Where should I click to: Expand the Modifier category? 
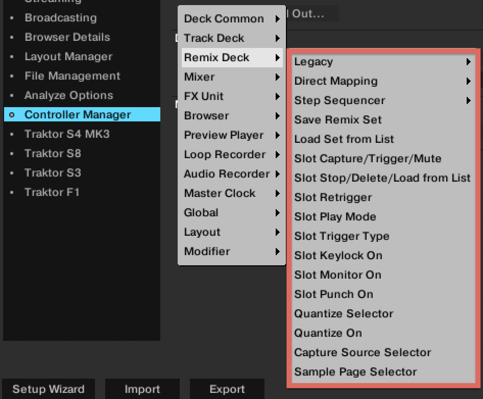pyautogui.click(x=207, y=252)
